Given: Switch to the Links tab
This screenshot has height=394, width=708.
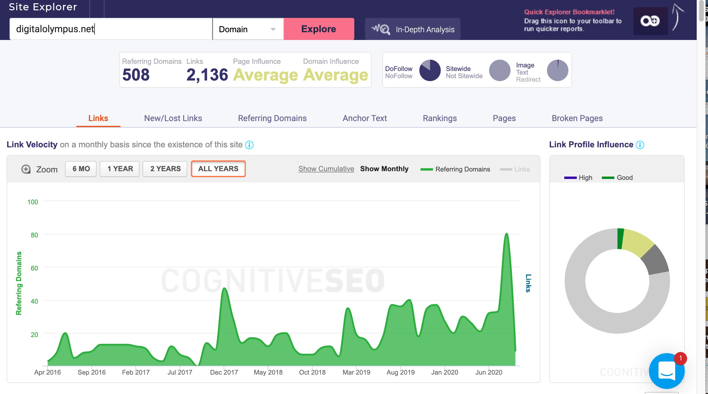Looking at the screenshot, I should point(98,118).
